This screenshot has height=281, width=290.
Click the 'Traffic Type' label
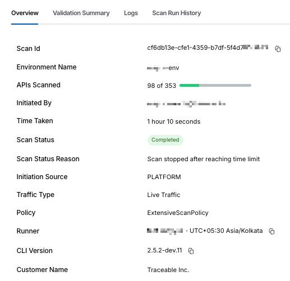35,195
